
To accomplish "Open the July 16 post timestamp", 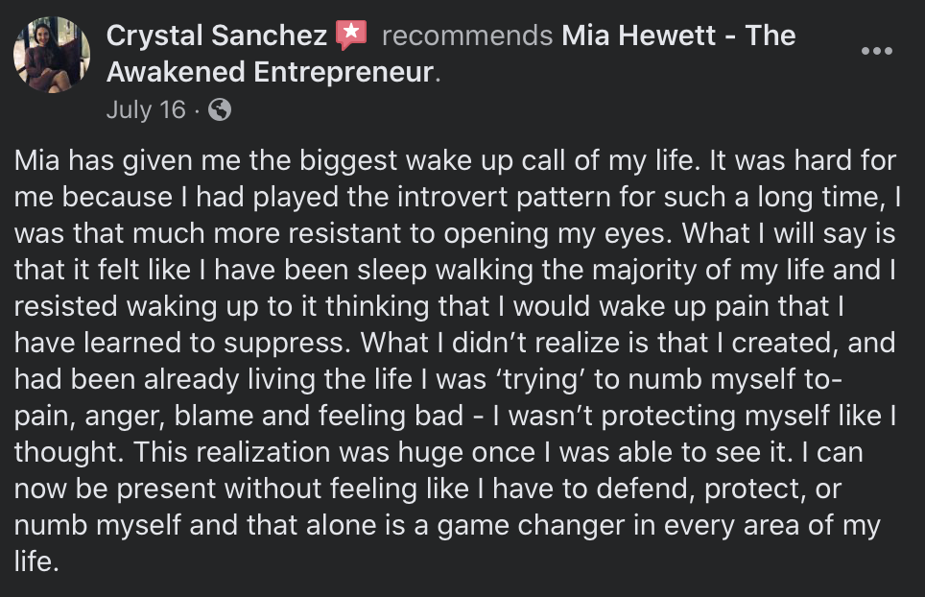I will [x=146, y=109].
